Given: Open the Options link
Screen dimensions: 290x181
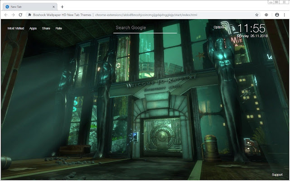Looking at the screenshot, I should 219,27.
